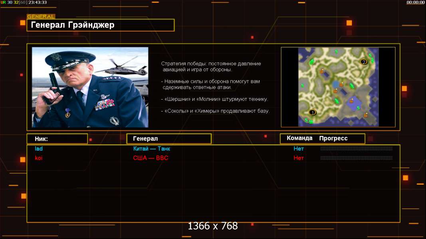426x239 pixels.
Task: Select the "Генерал" column header
Action: [169, 139]
